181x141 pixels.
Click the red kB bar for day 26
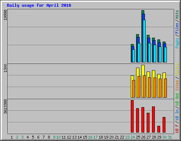pyautogui.click(x=143, y=120)
